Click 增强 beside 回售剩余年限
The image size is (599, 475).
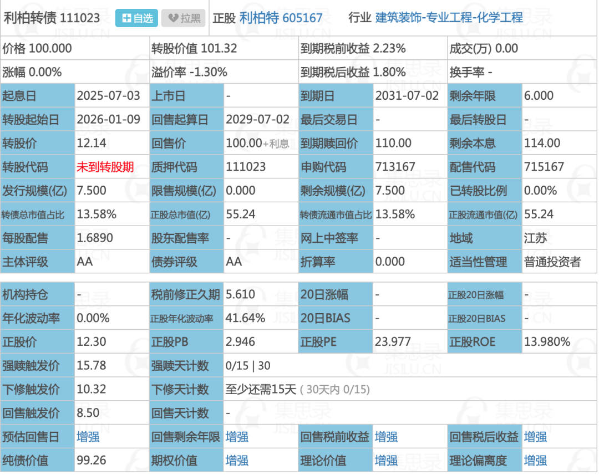pyautogui.click(x=237, y=437)
